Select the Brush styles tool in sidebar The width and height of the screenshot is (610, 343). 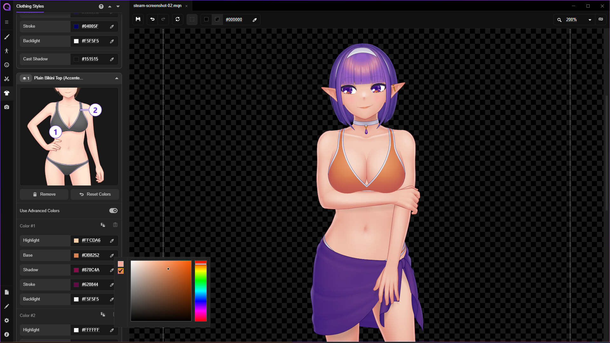[7, 37]
